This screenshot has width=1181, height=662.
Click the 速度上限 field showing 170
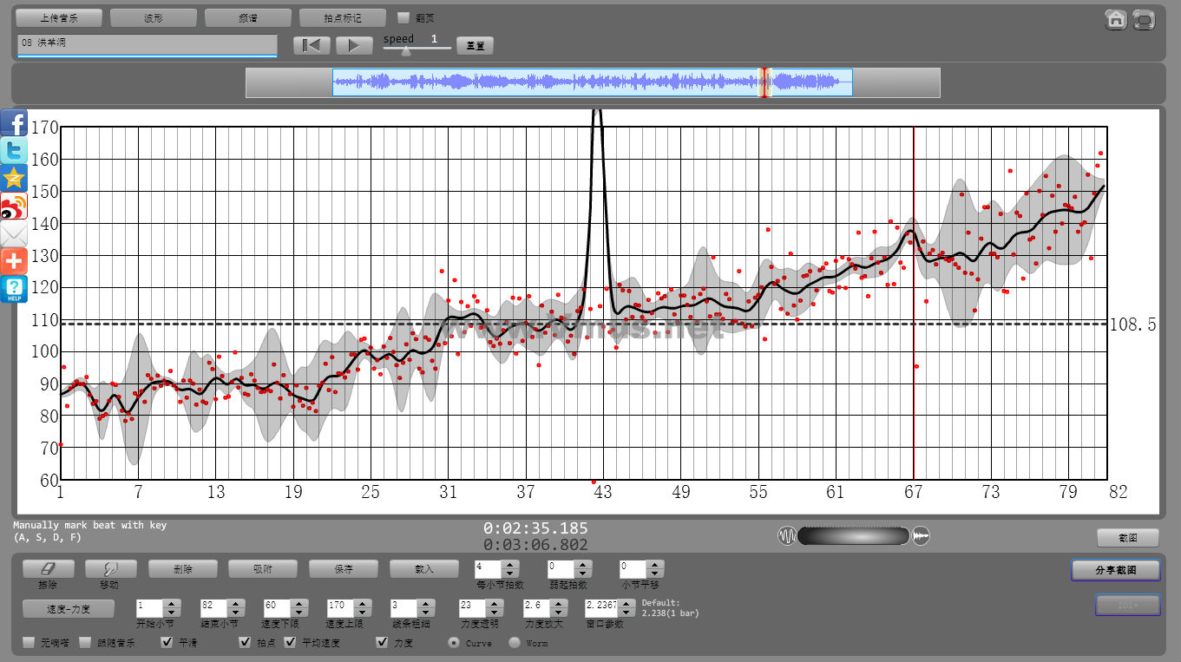[x=341, y=608]
